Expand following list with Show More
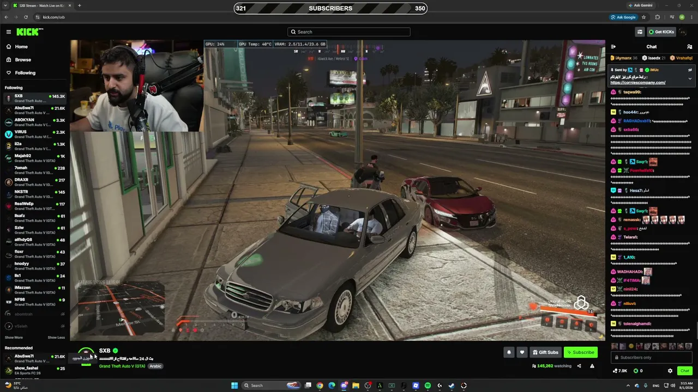The height and width of the screenshot is (392, 698). [x=14, y=338]
